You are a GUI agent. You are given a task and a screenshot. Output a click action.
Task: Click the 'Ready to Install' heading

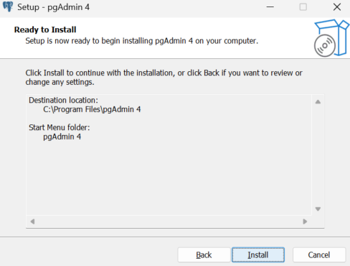(x=45, y=29)
